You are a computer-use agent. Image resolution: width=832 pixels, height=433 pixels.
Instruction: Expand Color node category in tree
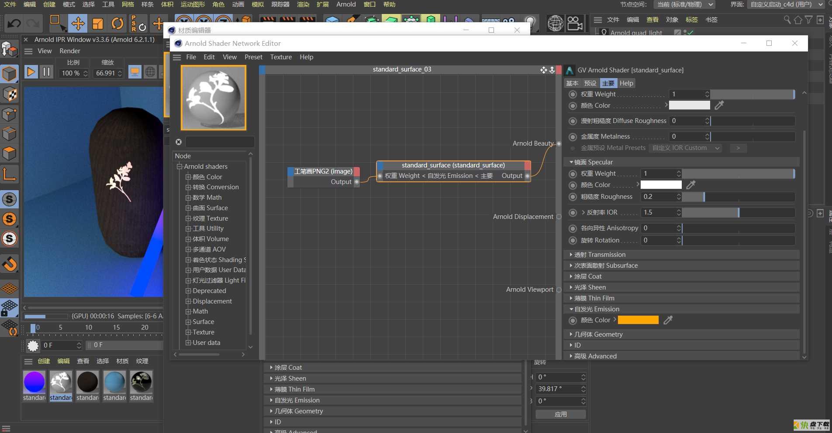pyautogui.click(x=188, y=177)
